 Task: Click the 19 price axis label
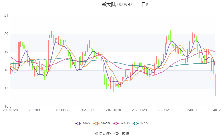[6, 52]
